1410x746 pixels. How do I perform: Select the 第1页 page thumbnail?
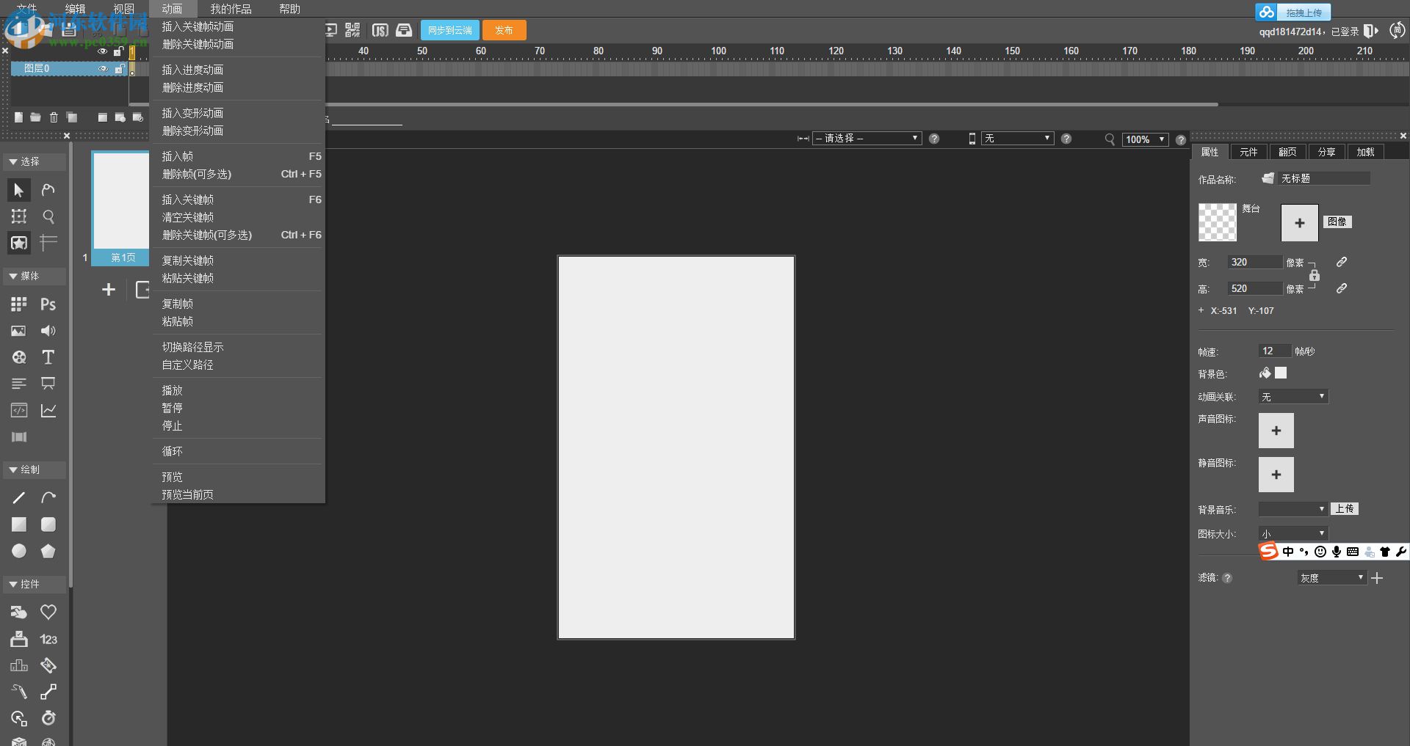point(120,206)
